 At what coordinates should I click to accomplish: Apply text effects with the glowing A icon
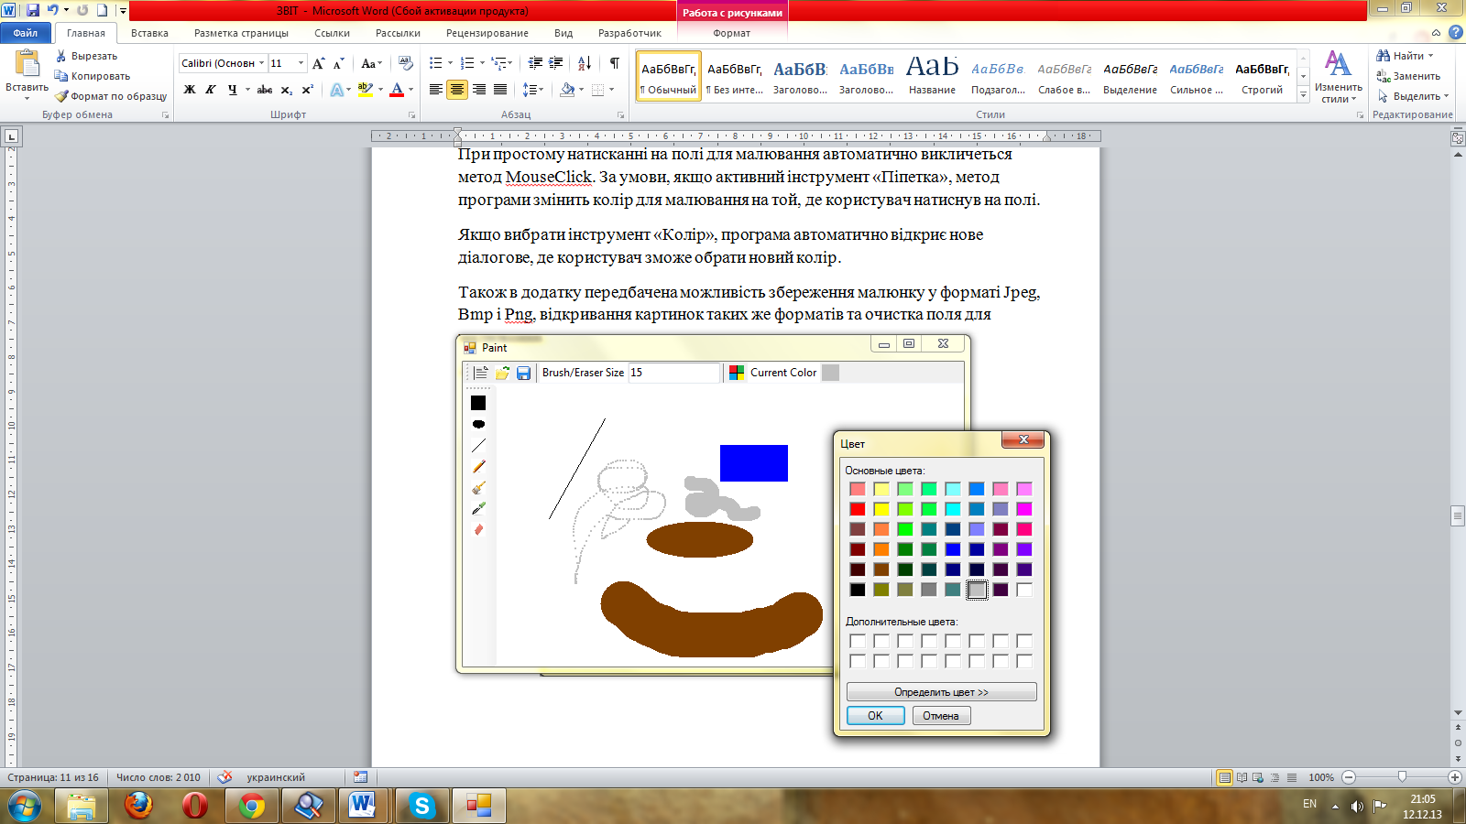coord(337,90)
